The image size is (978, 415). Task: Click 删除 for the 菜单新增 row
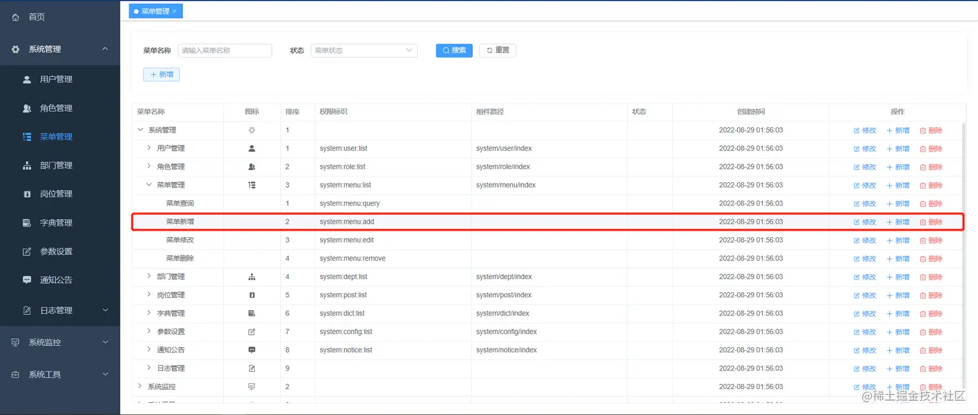click(931, 222)
